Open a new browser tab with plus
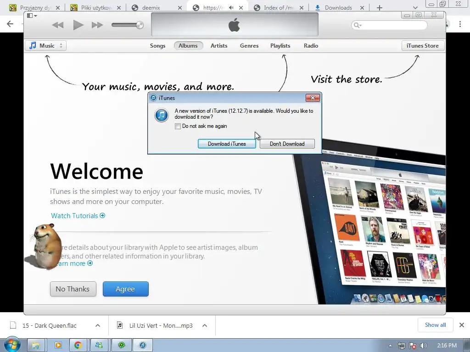Screen dimensions: 470x352 (380, 8)
